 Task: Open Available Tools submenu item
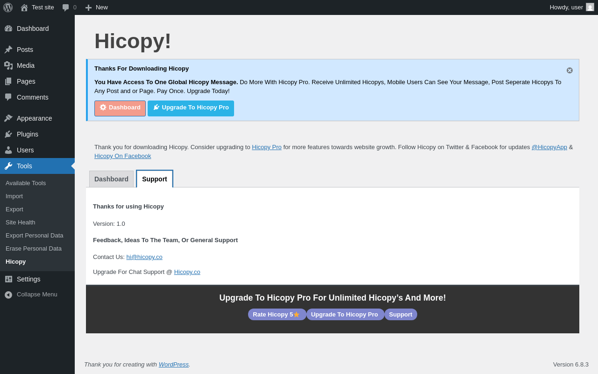point(26,183)
